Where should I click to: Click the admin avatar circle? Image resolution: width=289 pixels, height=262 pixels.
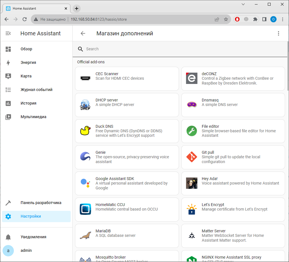click(x=8, y=251)
